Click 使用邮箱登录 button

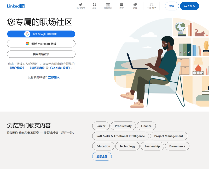(x=41, y=54)
